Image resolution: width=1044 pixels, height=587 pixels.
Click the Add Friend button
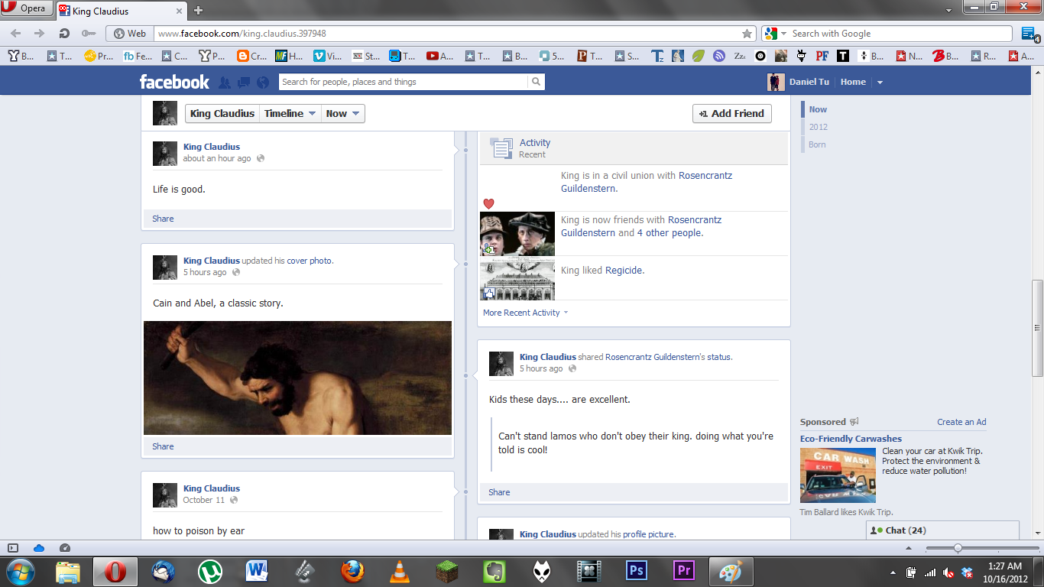[x=731, y=113]
